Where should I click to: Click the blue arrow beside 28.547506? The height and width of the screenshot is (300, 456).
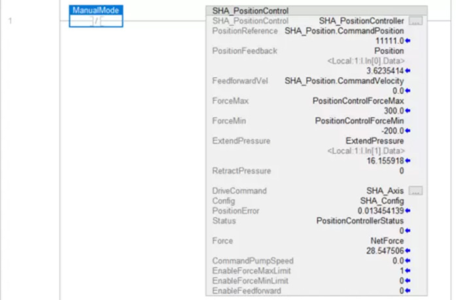click(x=408, y=250)
